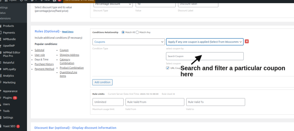Click the Search Coupon input field

click(205, 56)
